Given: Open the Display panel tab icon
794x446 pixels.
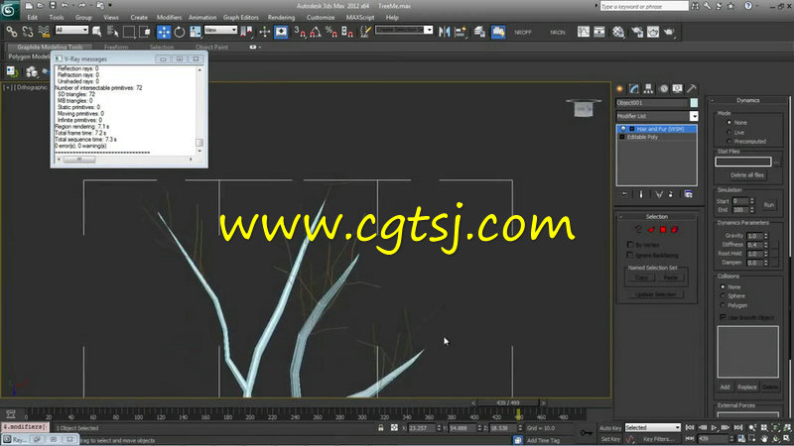Looking at the screenshot, I should (677, 88).
